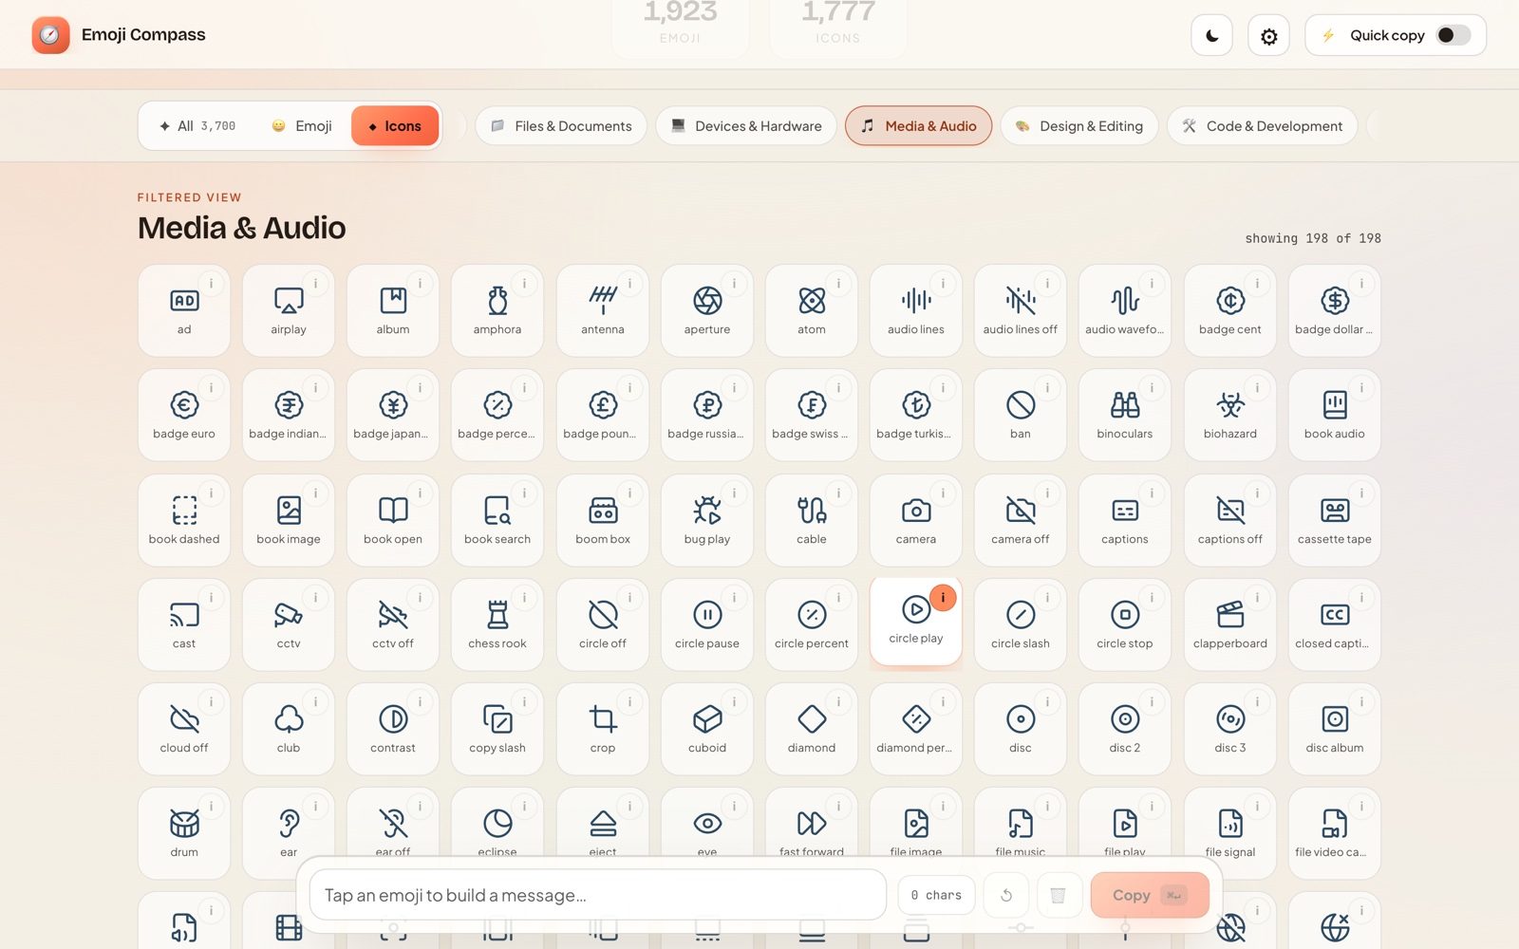Click the undo arrow button
1519x949 pixels.
1006,895
